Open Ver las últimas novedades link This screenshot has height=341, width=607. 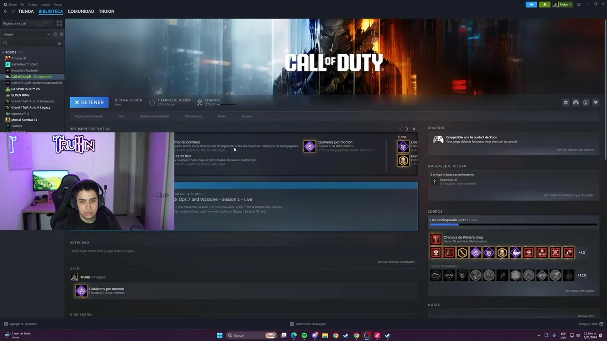coord(396,262)
